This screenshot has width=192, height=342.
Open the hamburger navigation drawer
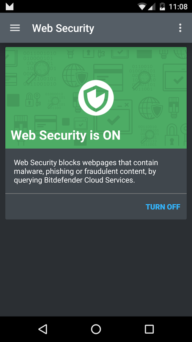pyautogui.click(x=15, y=28)
